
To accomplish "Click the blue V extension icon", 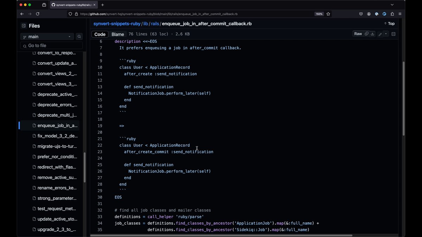I will coord(384,14).
